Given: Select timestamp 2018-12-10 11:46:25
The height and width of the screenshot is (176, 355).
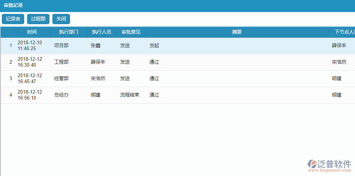Looking at the screenshot, I should click(x=30, y=45).
